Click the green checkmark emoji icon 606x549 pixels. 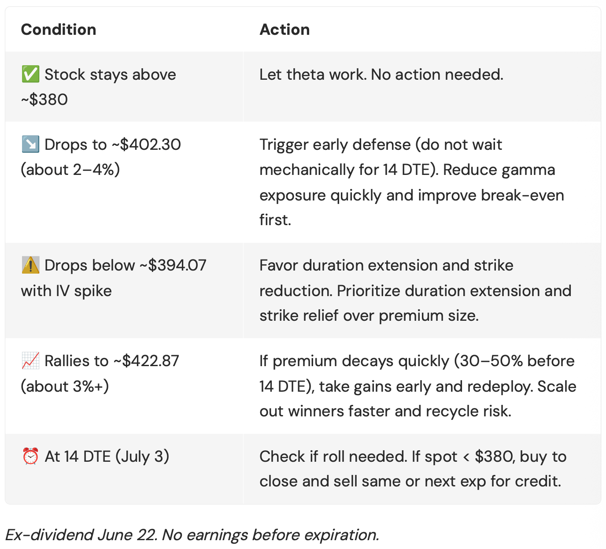click(x=30, y=74)
